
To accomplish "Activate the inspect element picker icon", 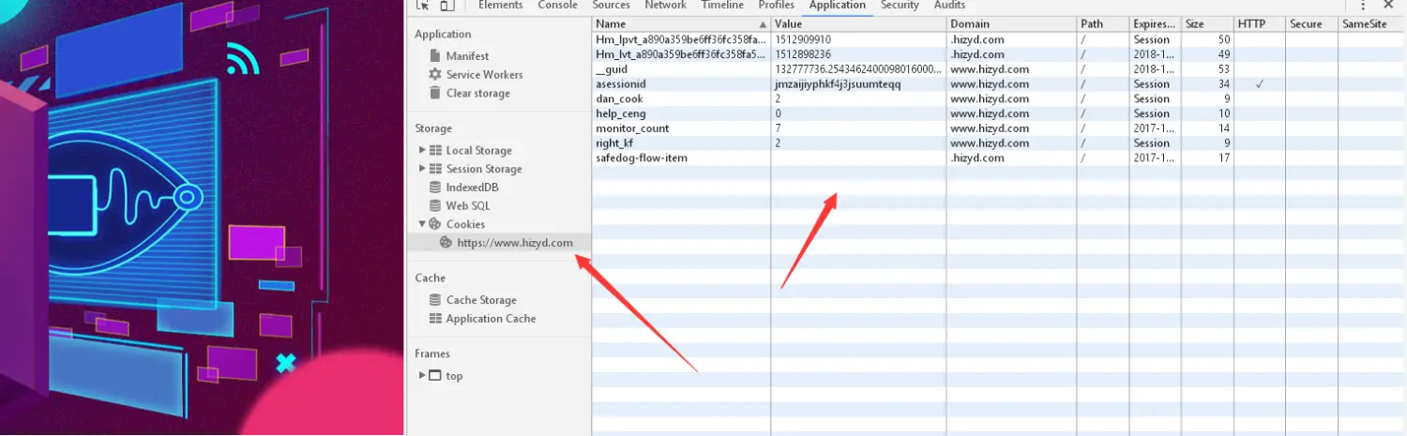I will (423, 5).
